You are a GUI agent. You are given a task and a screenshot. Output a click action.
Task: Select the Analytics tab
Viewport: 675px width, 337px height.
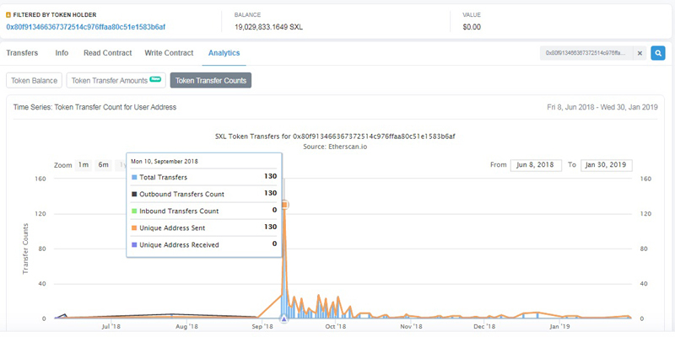point(224,53)
